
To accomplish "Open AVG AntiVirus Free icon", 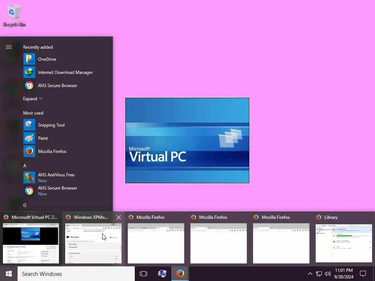I will click(29, 177).
